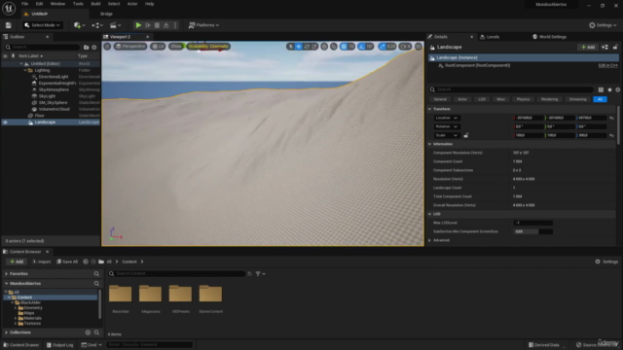Lock the Details panel selection
Image resolution: width=623 pixels, height=350 pixels.
tap(615, 47)
